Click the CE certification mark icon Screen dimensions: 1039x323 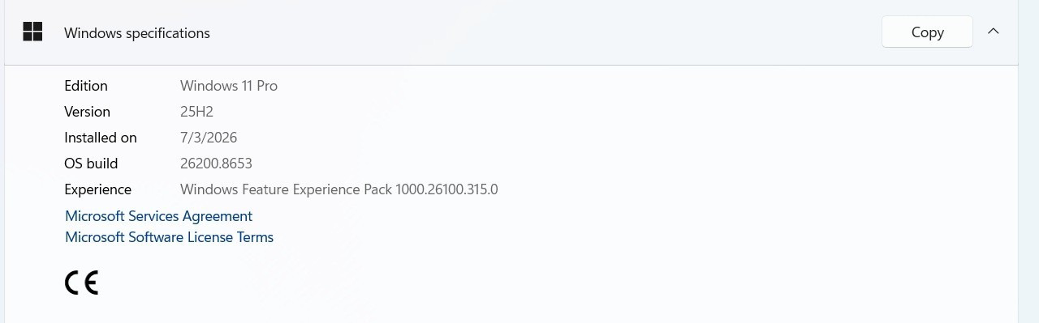pyautogui.click(x=81, y=283)
